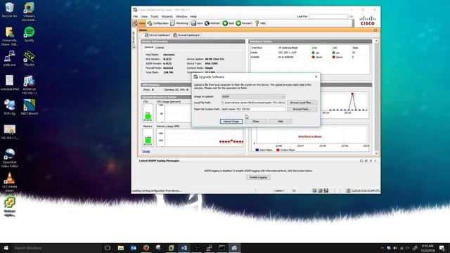Open VLC media player desktop icon
The image size is (450, 253).
point(9,183)
